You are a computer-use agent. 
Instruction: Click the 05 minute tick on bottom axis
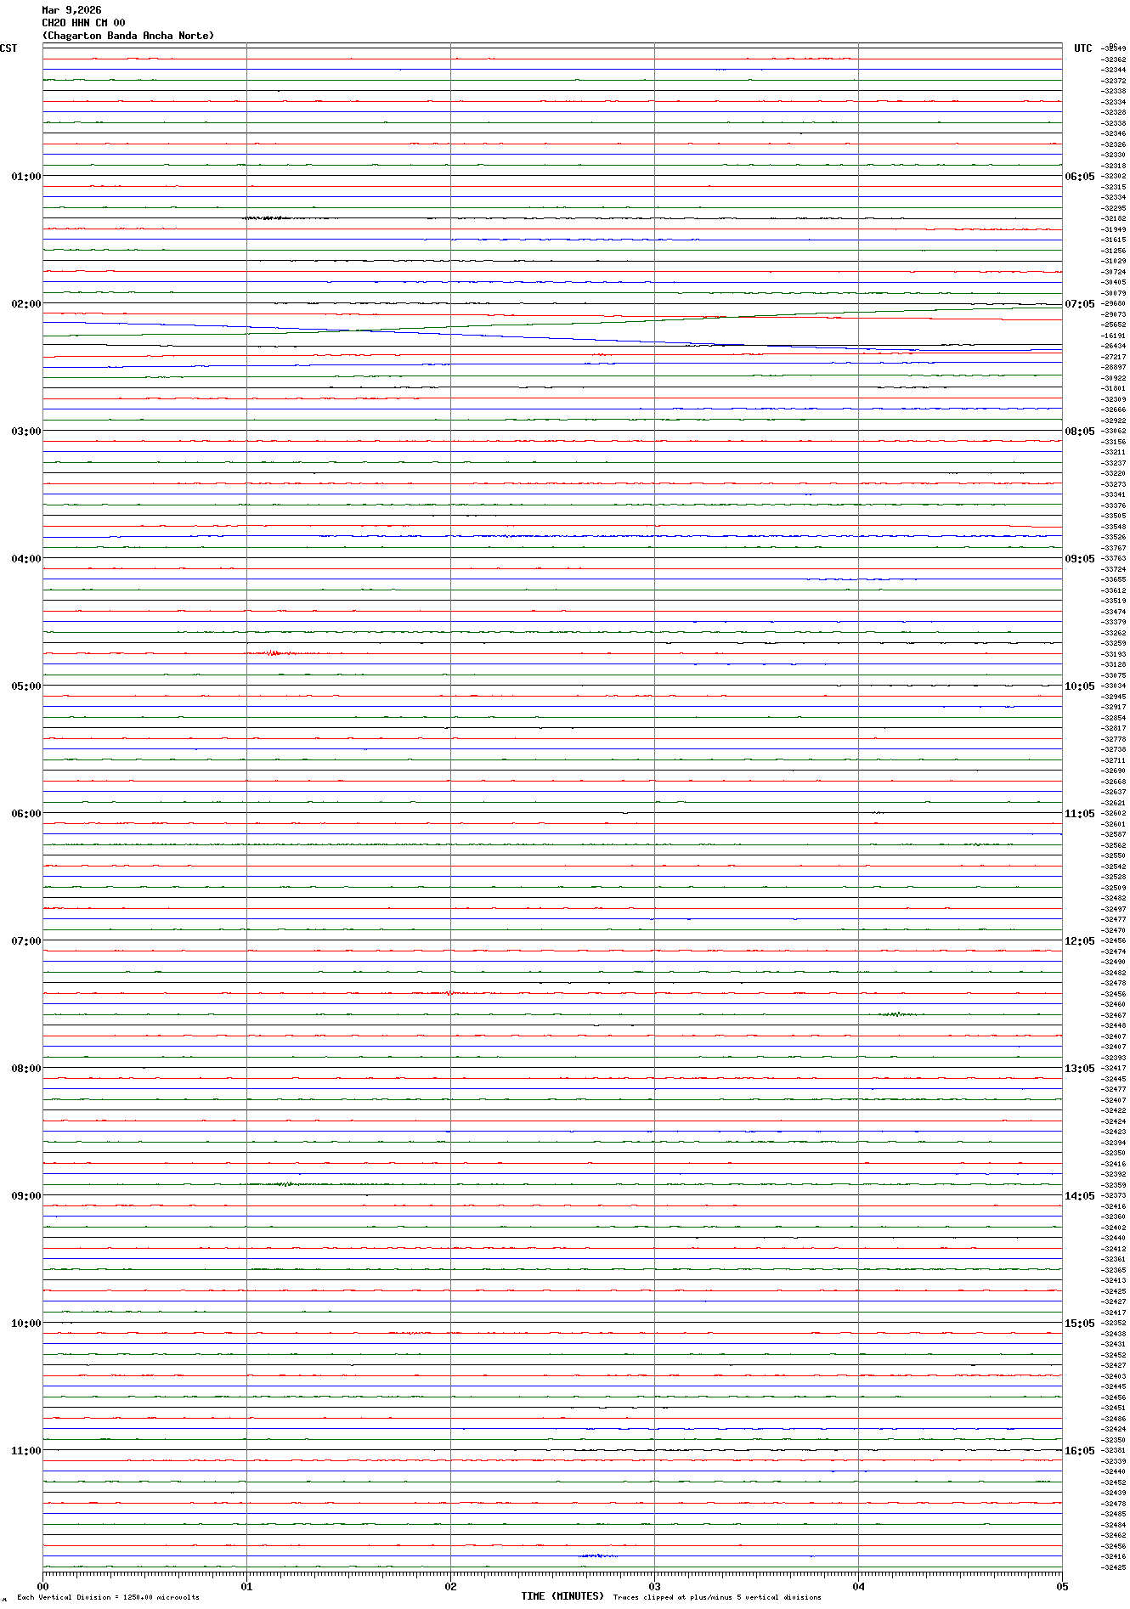pyautogui.click(x=1061, y=1586)
